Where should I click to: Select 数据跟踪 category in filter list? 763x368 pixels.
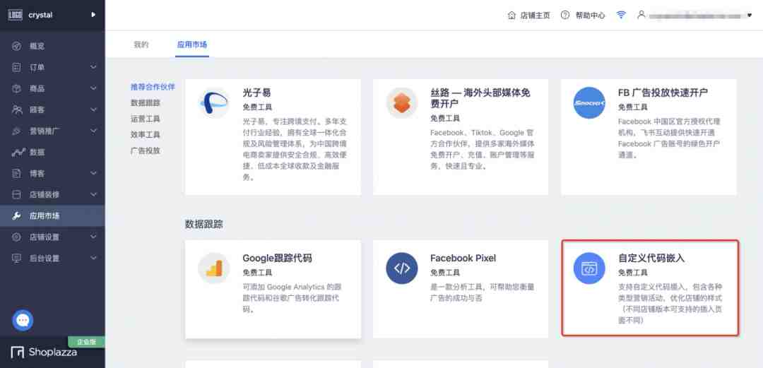[146, 102]
